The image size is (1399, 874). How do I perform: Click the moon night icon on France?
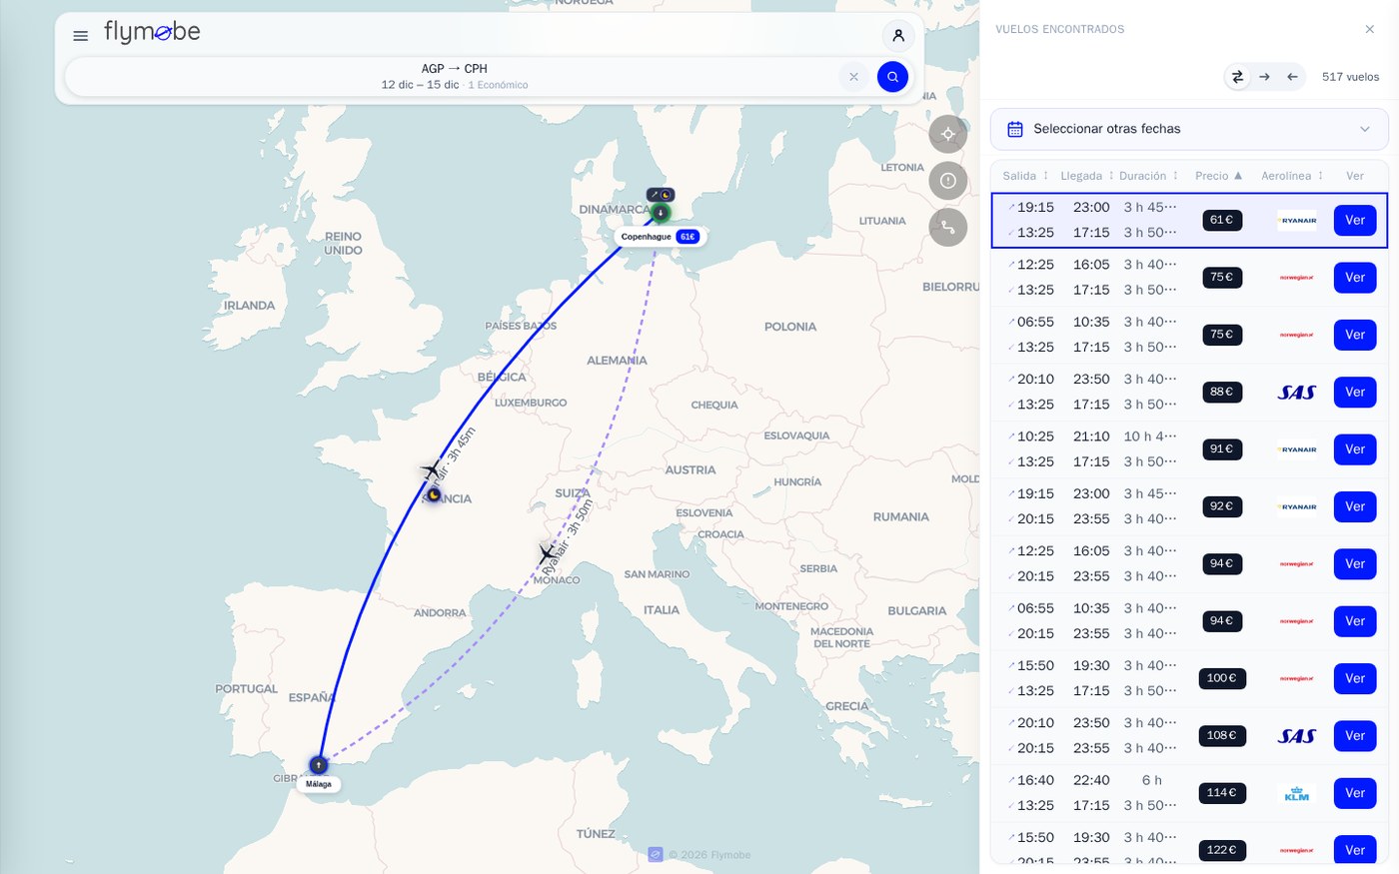coord(434,494)
